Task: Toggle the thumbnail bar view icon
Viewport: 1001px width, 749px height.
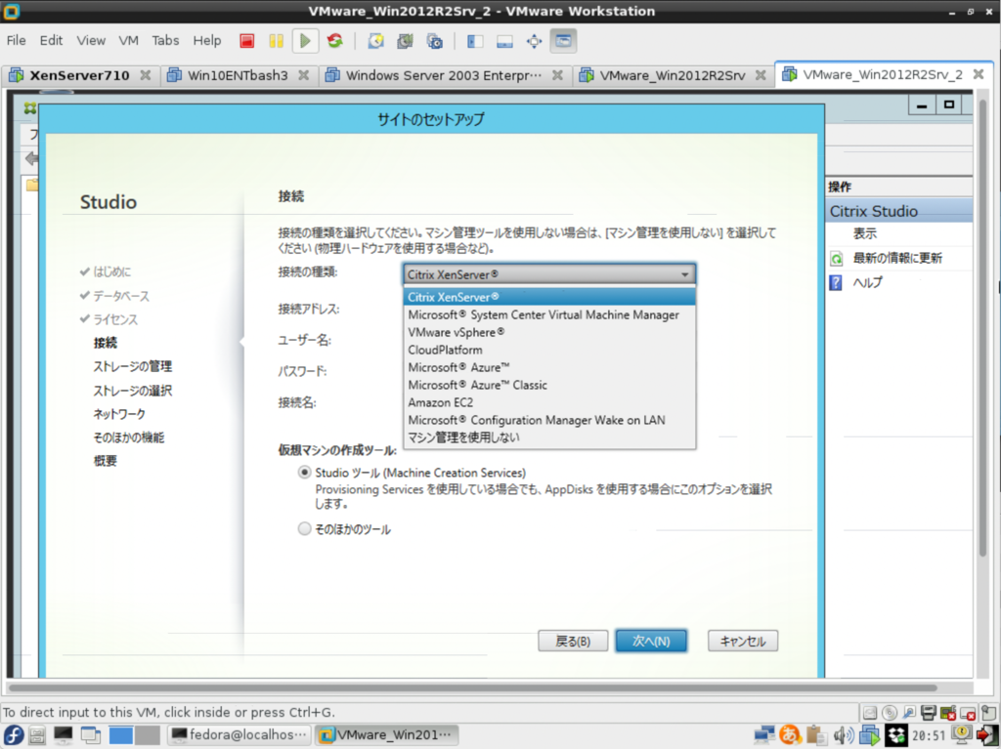Action: tap(504, 41)
